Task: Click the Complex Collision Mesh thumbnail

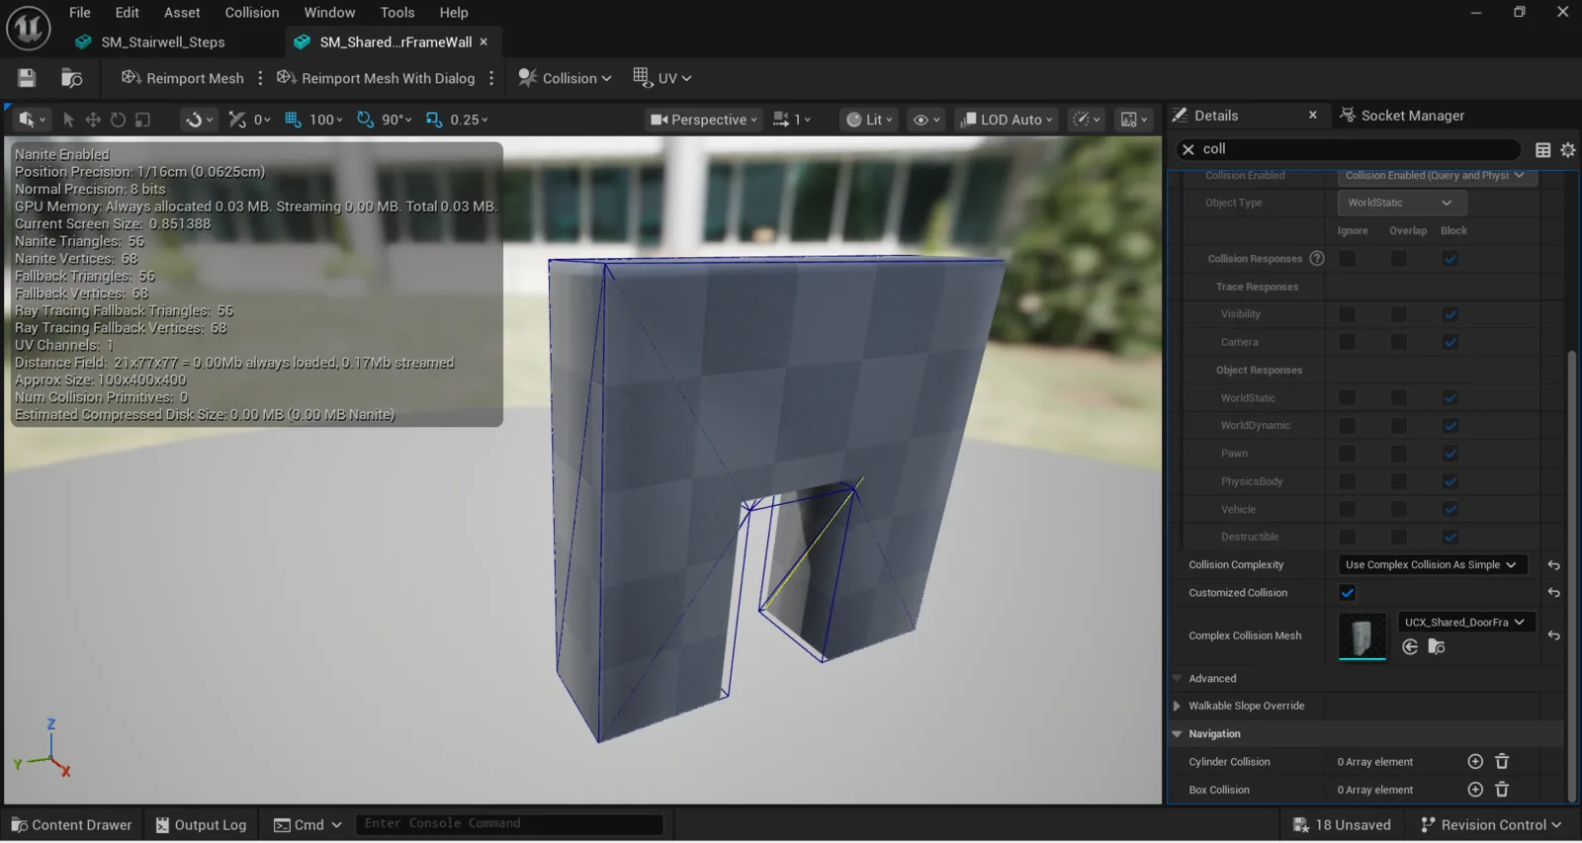Action: pos(1362,636)
